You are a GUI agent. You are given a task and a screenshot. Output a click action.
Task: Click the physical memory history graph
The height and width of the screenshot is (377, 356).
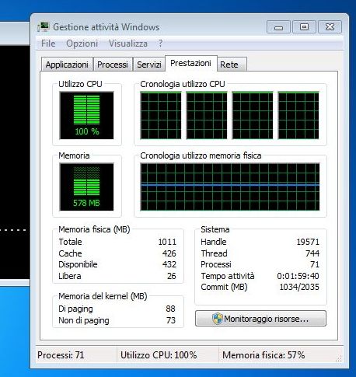230,187
